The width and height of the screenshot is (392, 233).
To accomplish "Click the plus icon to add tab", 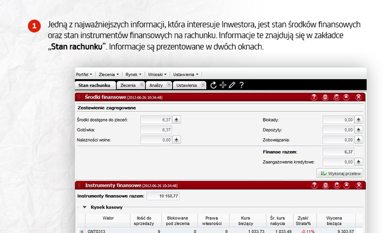I will pyautogui.click(x=223, y=85).
